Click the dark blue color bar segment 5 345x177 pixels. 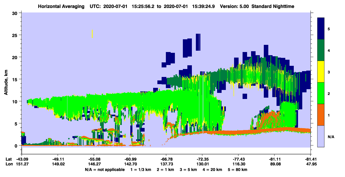click(321, 29)
